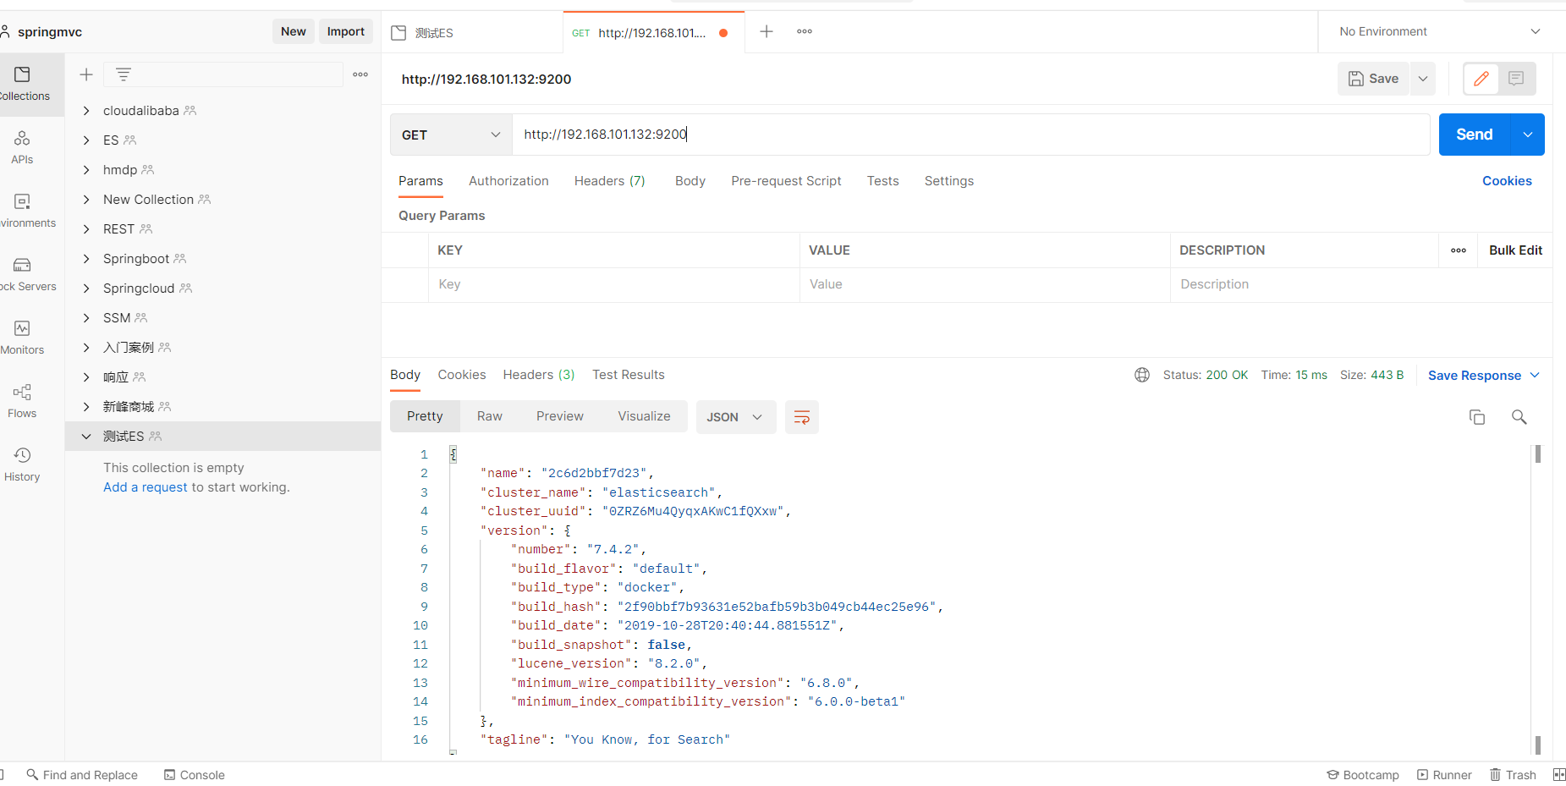The height and width of the screenshot is (786, 1566).
Task: Expand the cloudalibaba collection
Action: (86, 111)
